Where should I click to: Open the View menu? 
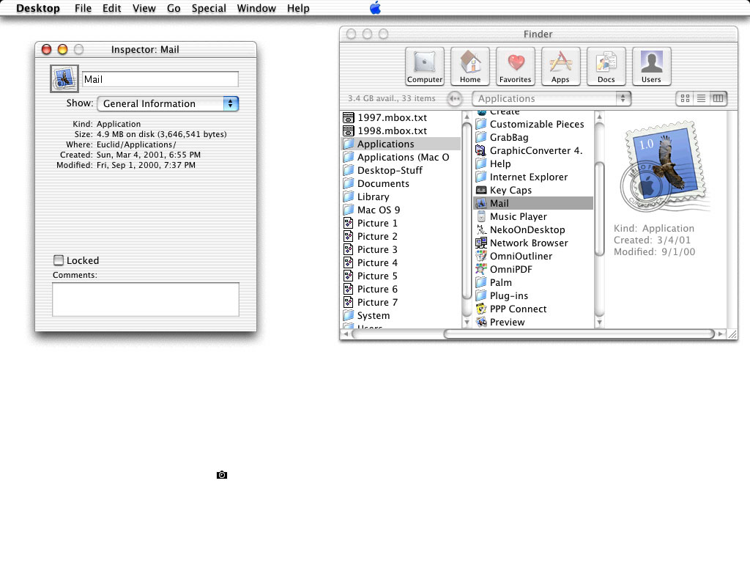144,8
